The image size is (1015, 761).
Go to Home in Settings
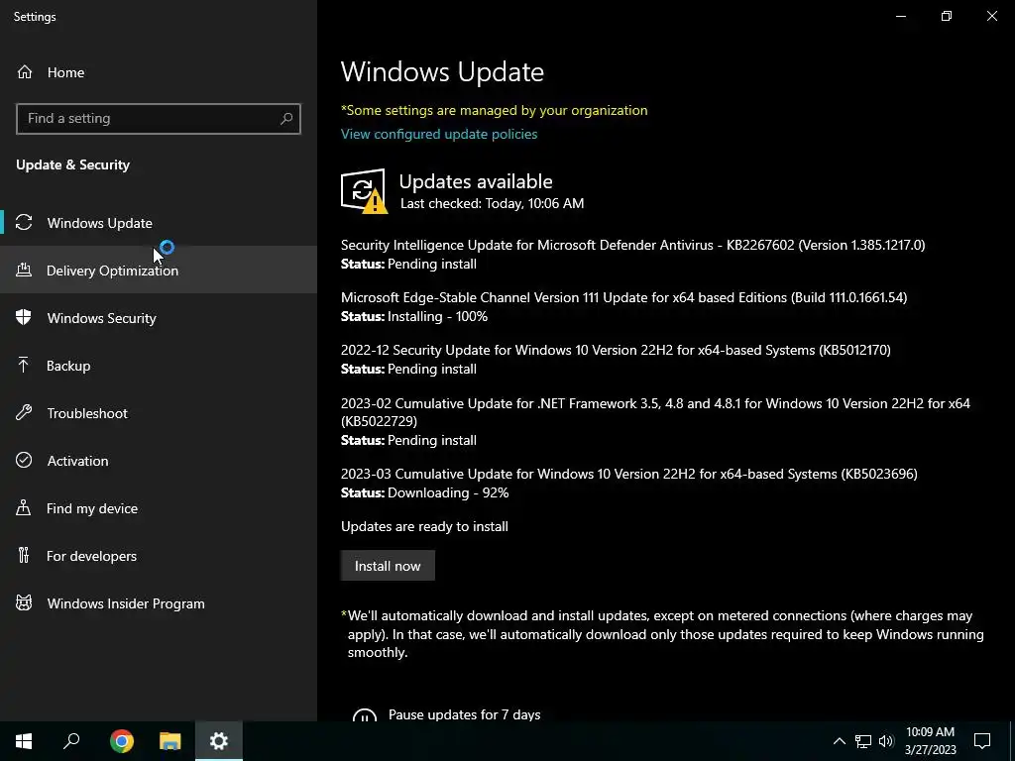click(159, 72)
